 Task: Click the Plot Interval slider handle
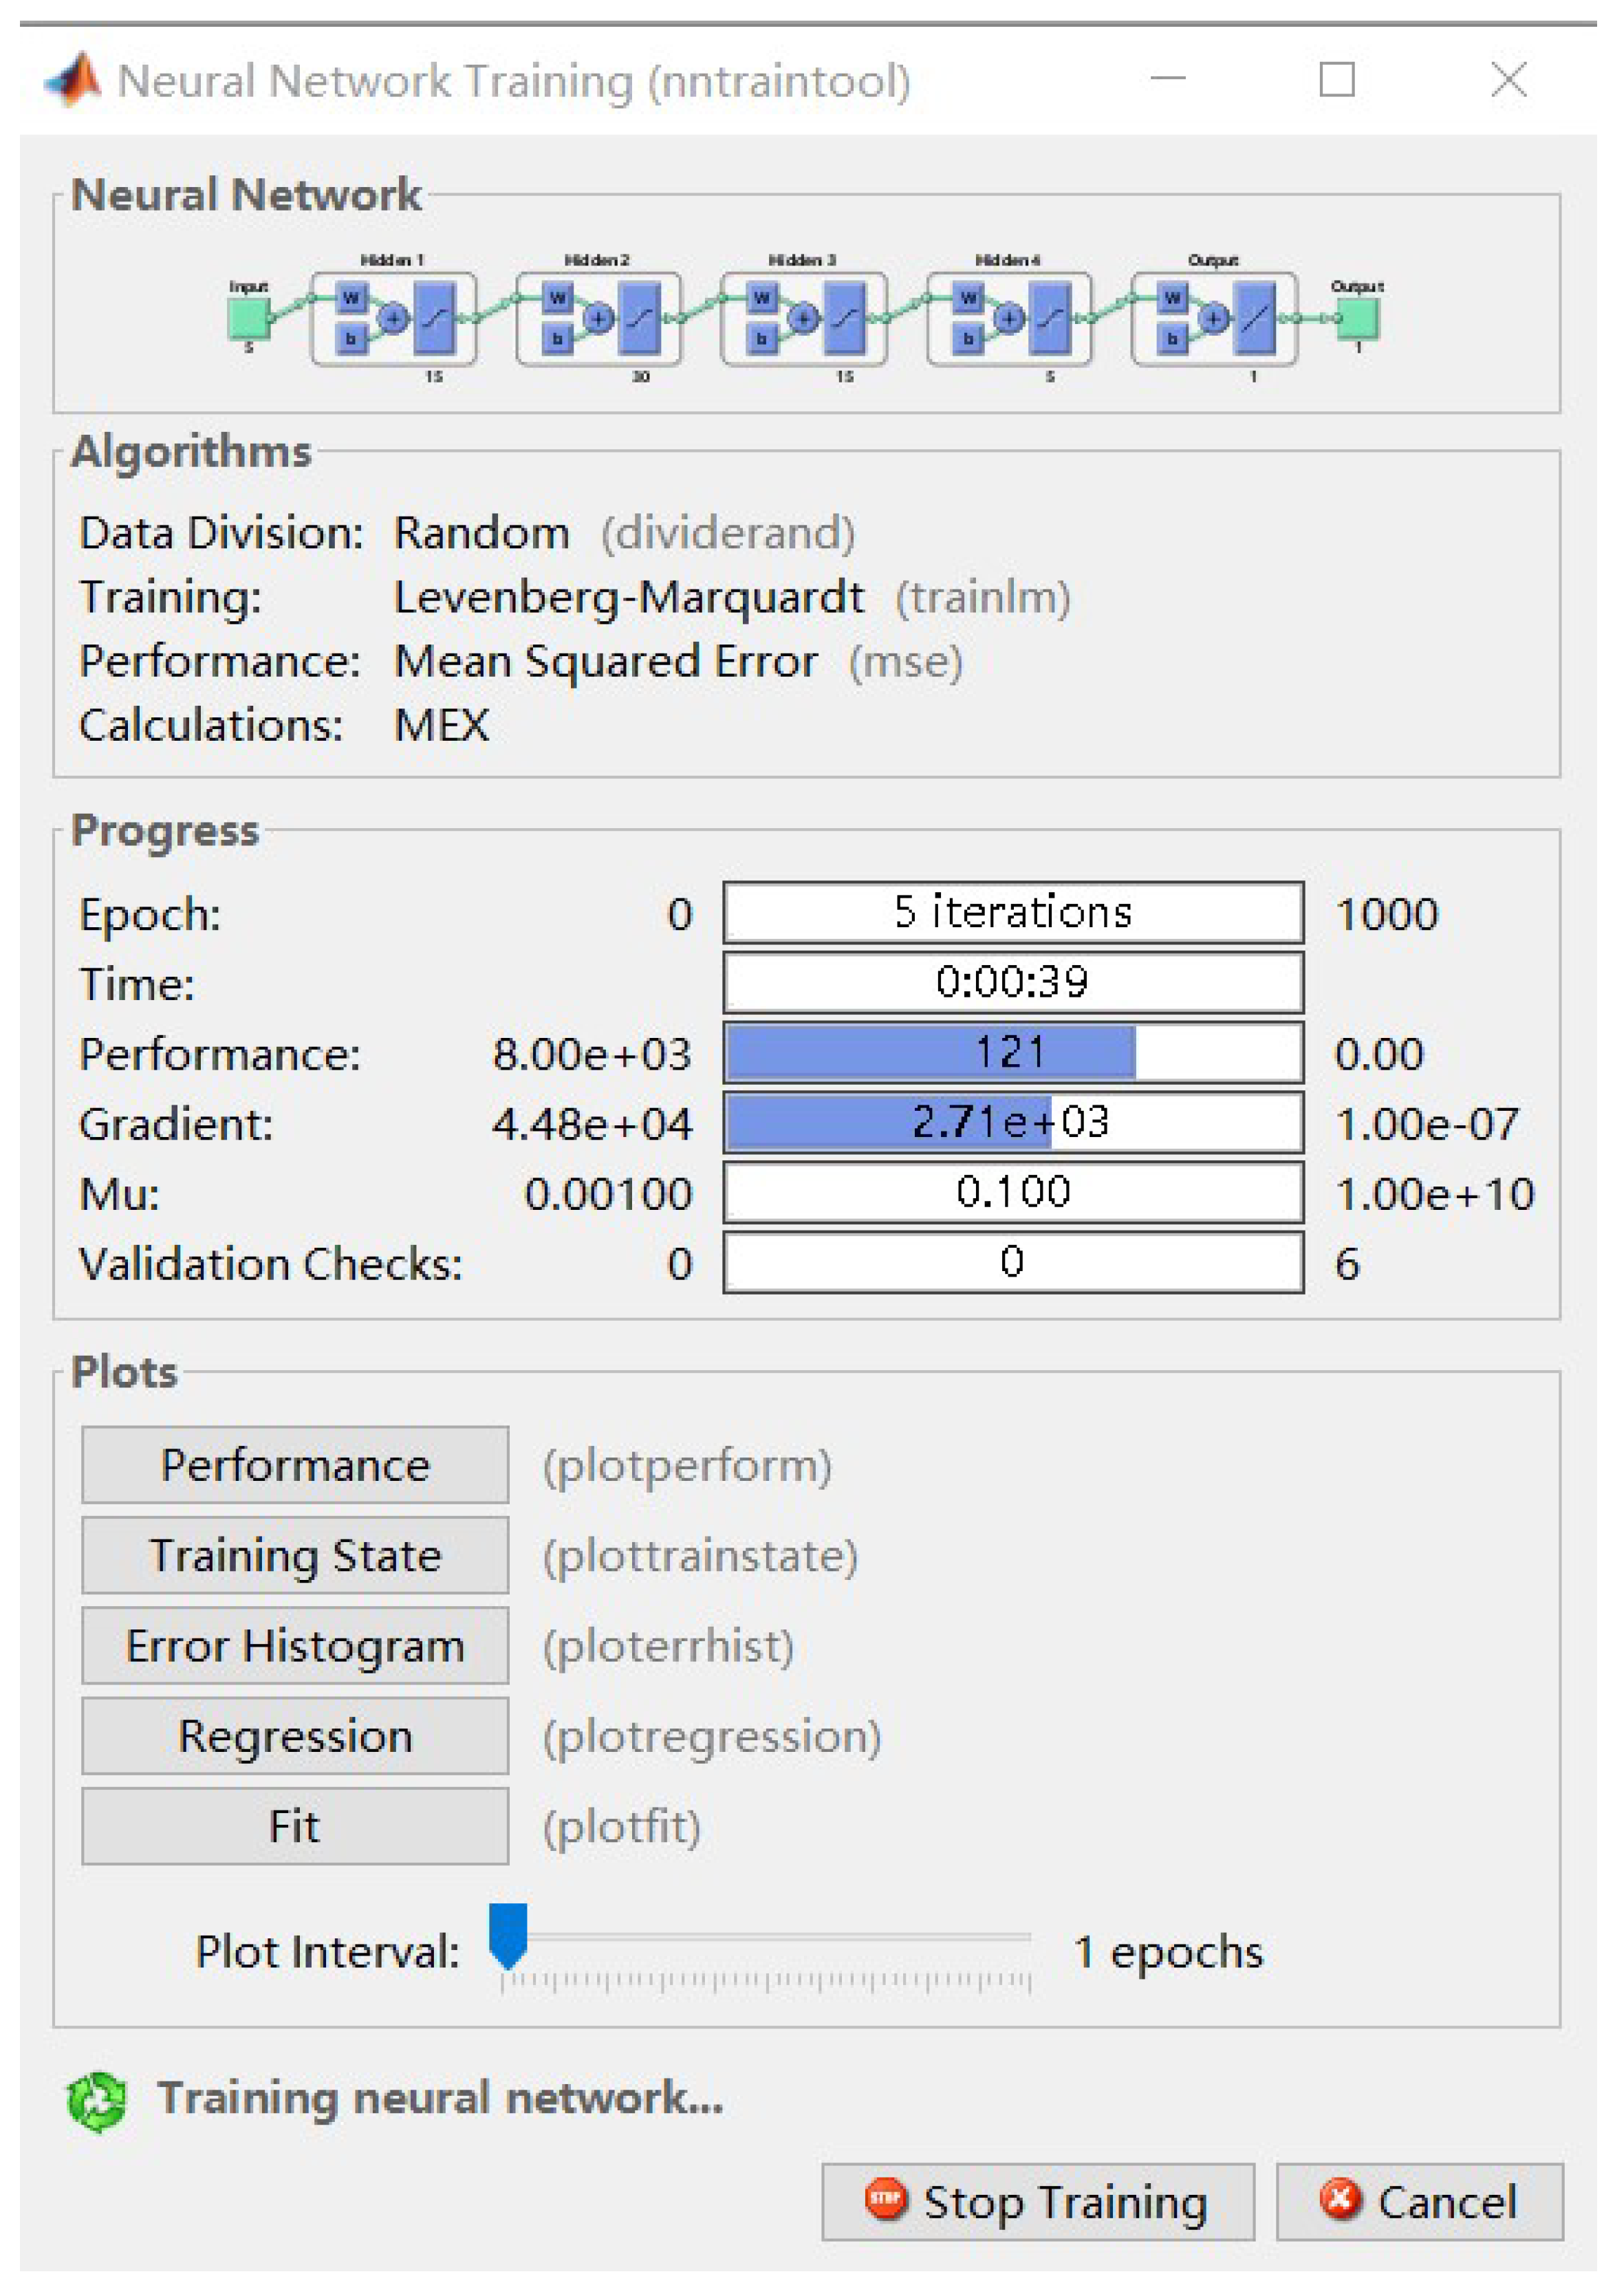[508, 1934]
